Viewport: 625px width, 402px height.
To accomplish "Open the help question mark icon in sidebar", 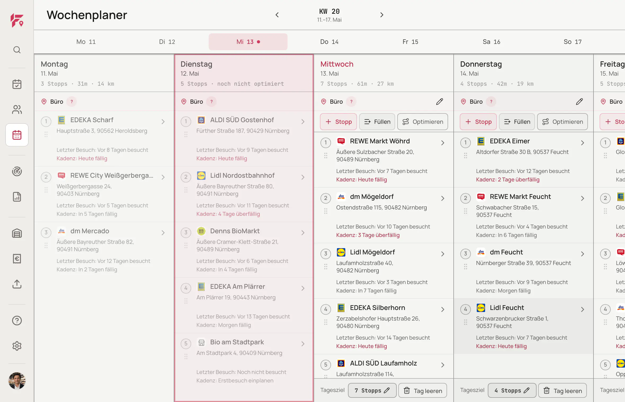I will click(x=17, y=321).
